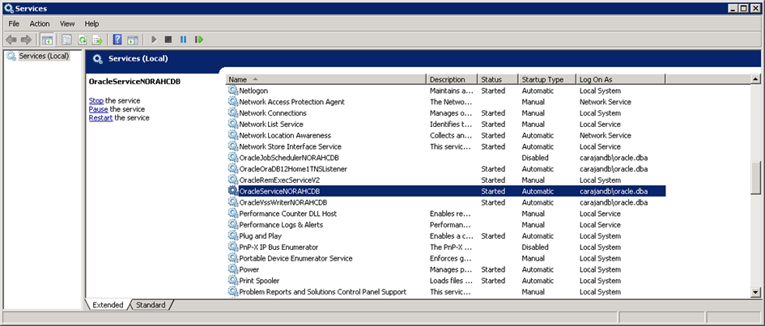This screenshot has height=326, width=765.
Task: Click gear icon beside Network List Service
Action: (232, 124)
